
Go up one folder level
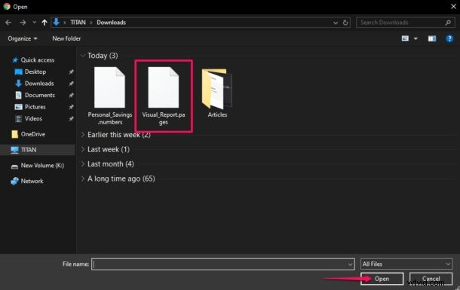(x=44, y=23)
